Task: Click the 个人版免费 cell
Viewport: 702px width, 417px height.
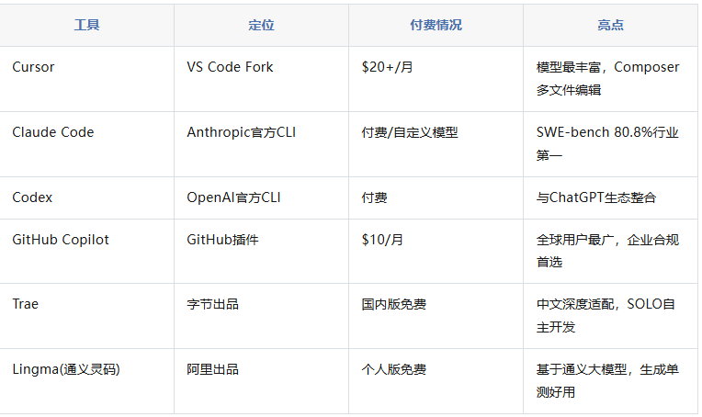Action: coord(436,381)
